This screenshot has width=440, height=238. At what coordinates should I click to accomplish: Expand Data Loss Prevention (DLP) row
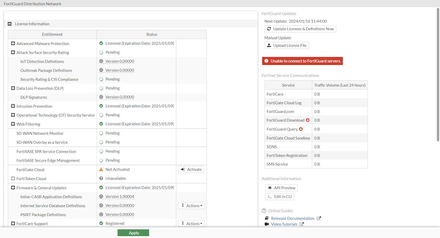coord(13,88)
